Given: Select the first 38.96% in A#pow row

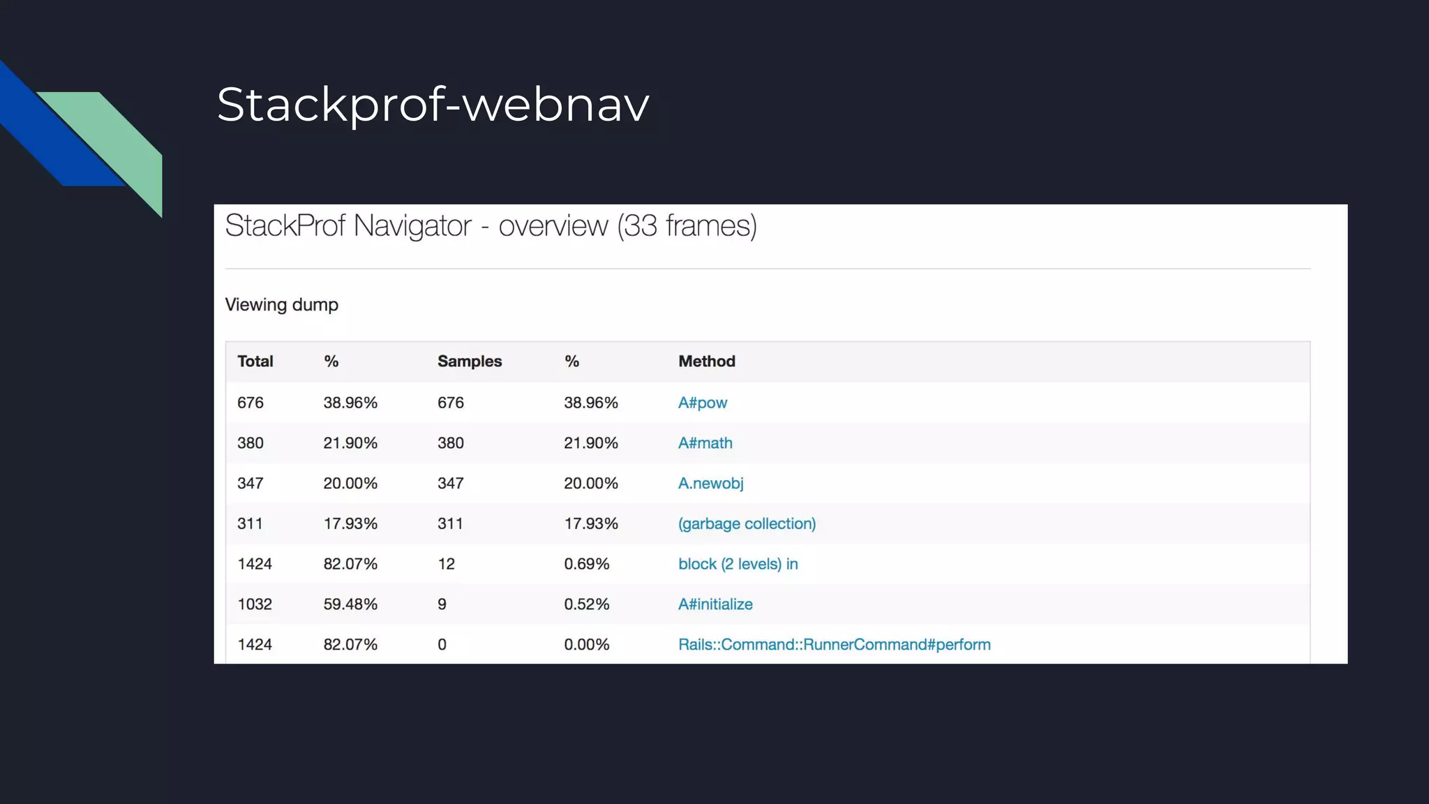Looking at the screenshot, I should click(350, 403).
